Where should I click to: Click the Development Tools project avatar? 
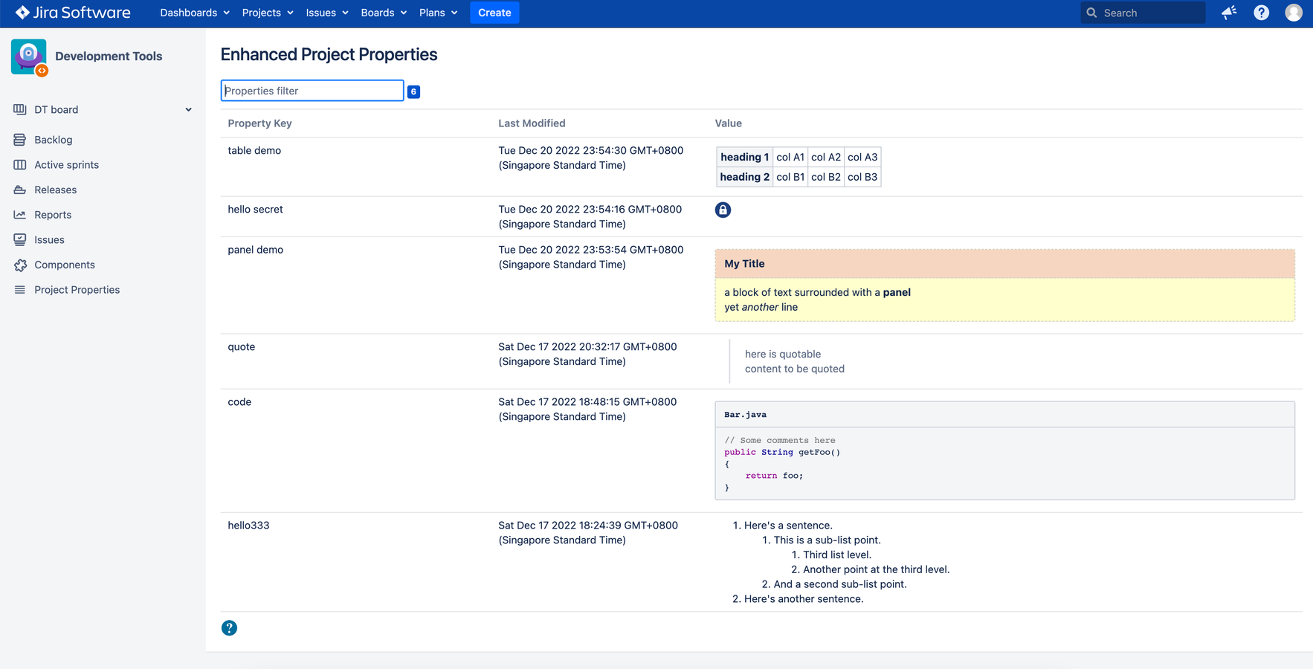pyautogui.click(x=29, y=56)
